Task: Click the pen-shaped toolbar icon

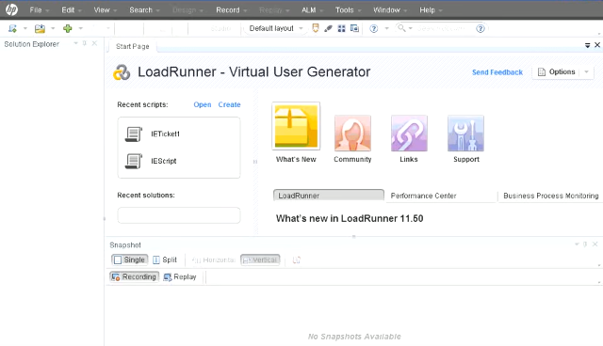Action: 328,28
